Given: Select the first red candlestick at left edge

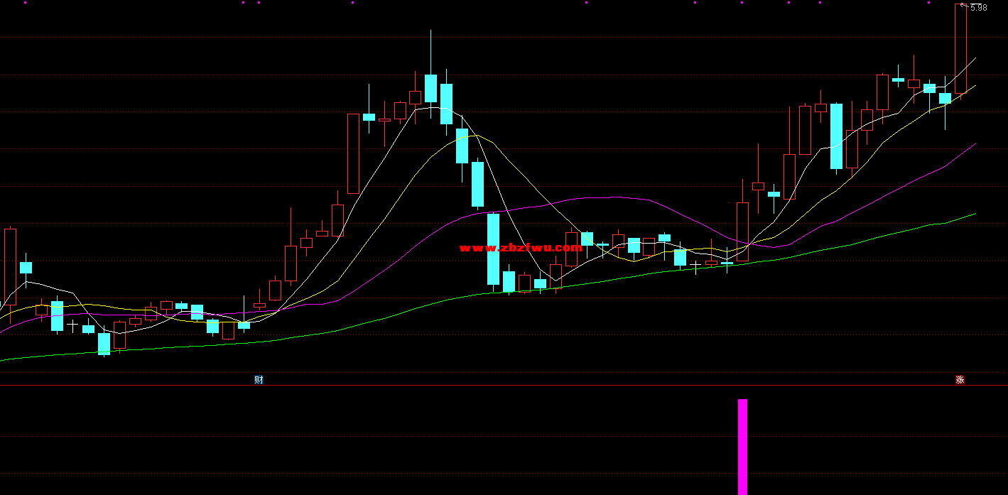Looking at the screenshot, I should point(10,266).
